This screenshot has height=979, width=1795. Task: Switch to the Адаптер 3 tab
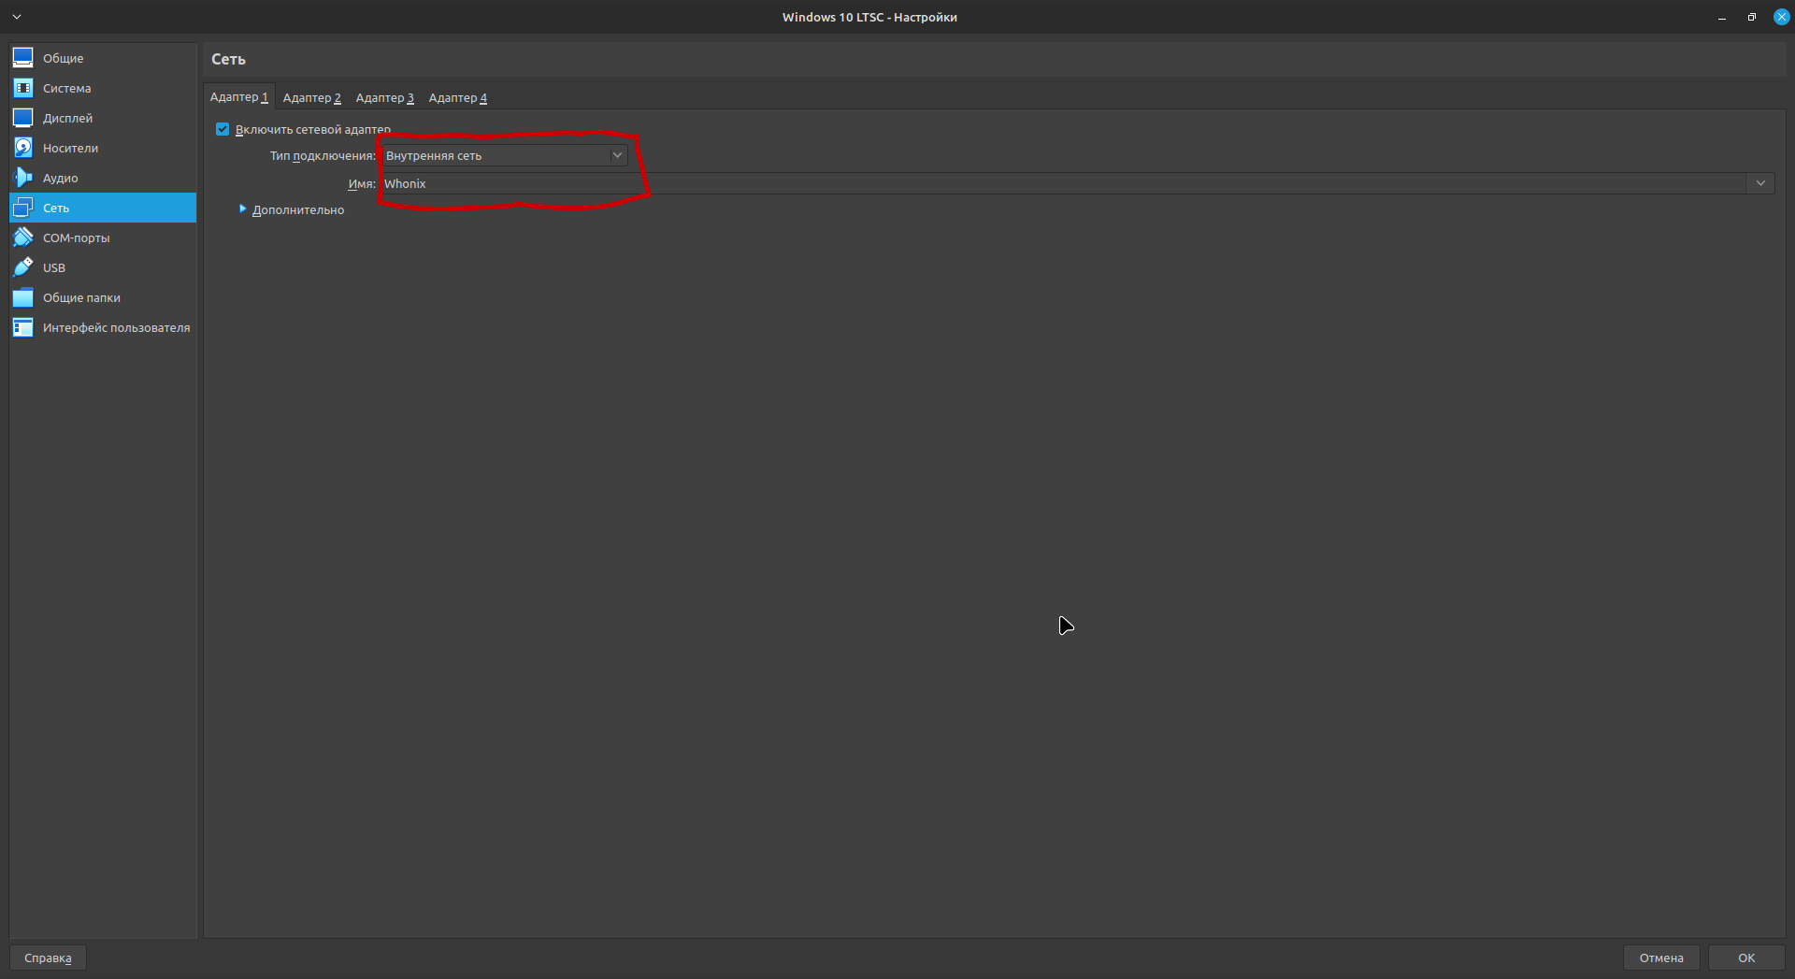[384, 97]
